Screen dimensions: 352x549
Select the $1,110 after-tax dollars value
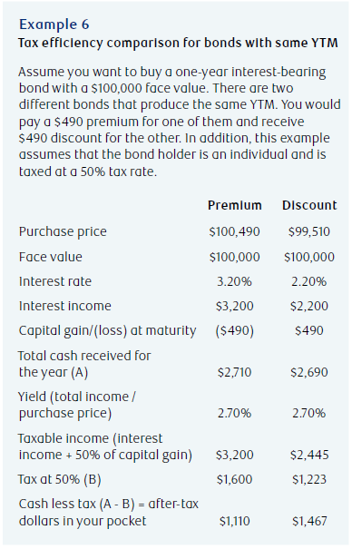(234, 522)
